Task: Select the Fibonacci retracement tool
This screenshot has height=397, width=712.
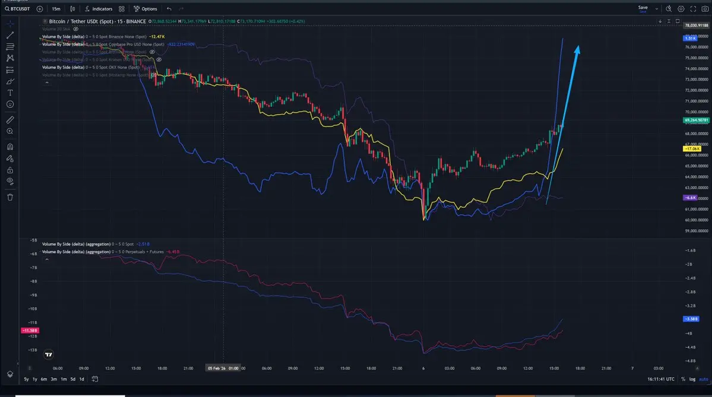Action: [10, 46]
